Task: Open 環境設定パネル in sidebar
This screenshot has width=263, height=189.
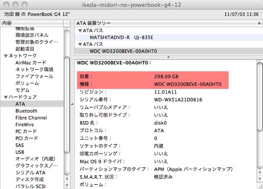Action: 32,35
